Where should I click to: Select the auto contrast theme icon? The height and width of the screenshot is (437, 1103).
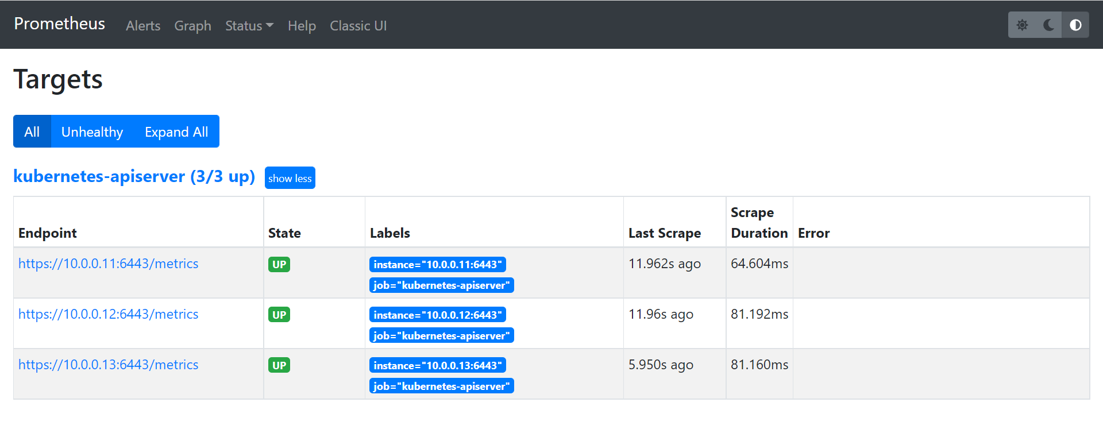tap(1075, 25)
